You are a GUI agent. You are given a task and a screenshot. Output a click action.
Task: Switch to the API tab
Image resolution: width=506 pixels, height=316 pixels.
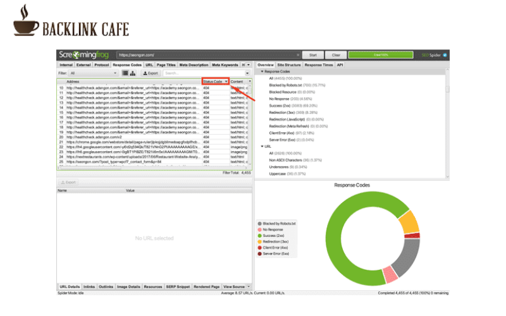click(340, 65)
